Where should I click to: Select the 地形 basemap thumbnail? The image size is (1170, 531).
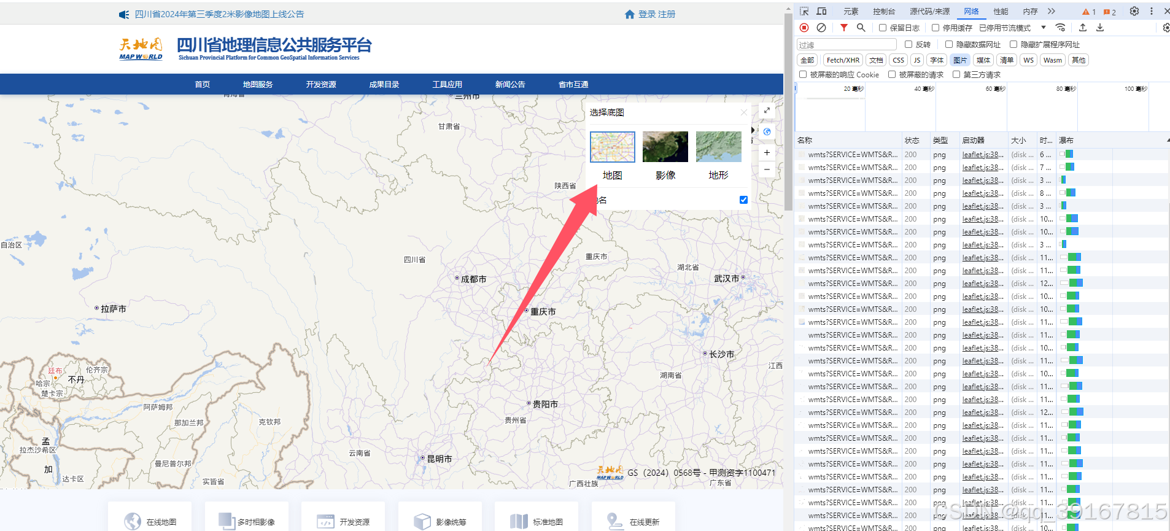[x=719, y=147]
